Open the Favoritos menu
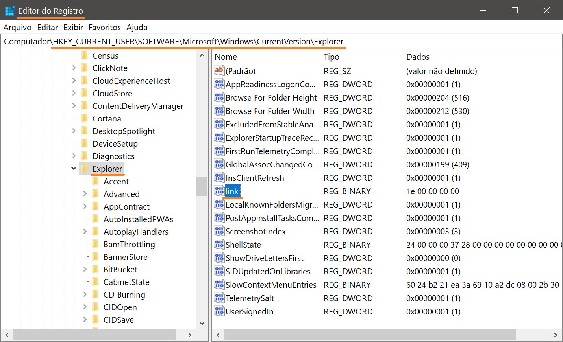The image size is (563, 342). (104, 28)
